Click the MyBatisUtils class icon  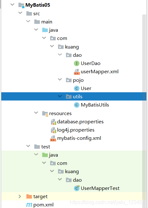coord(76,105)
